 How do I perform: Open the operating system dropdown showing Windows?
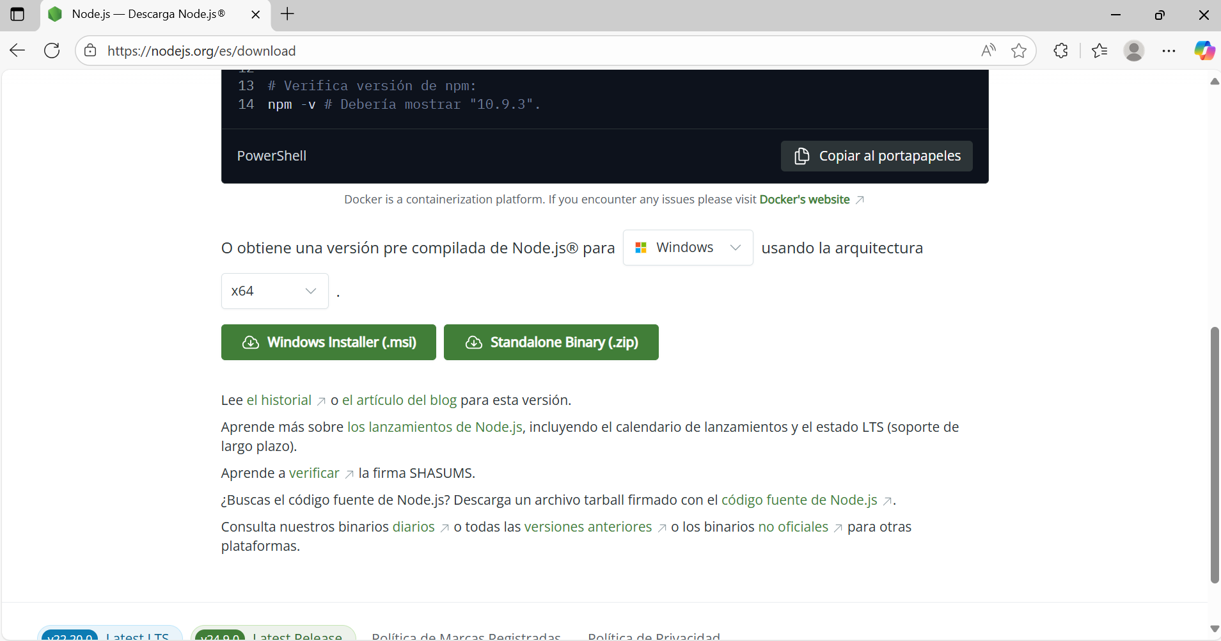pyautogui.click(x=688, y=248)
